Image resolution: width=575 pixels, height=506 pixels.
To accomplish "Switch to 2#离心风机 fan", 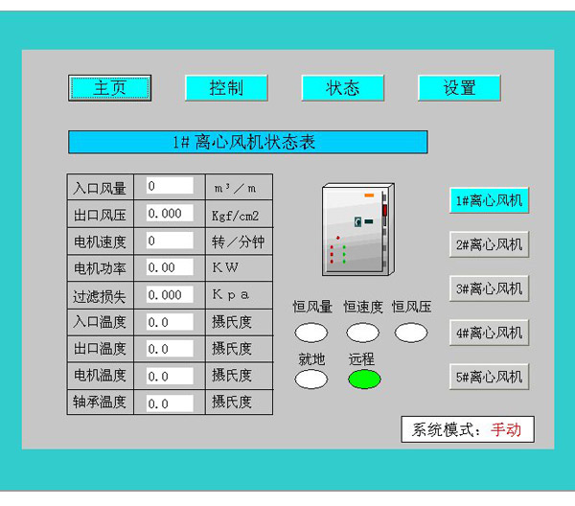I will click(489, 244).
